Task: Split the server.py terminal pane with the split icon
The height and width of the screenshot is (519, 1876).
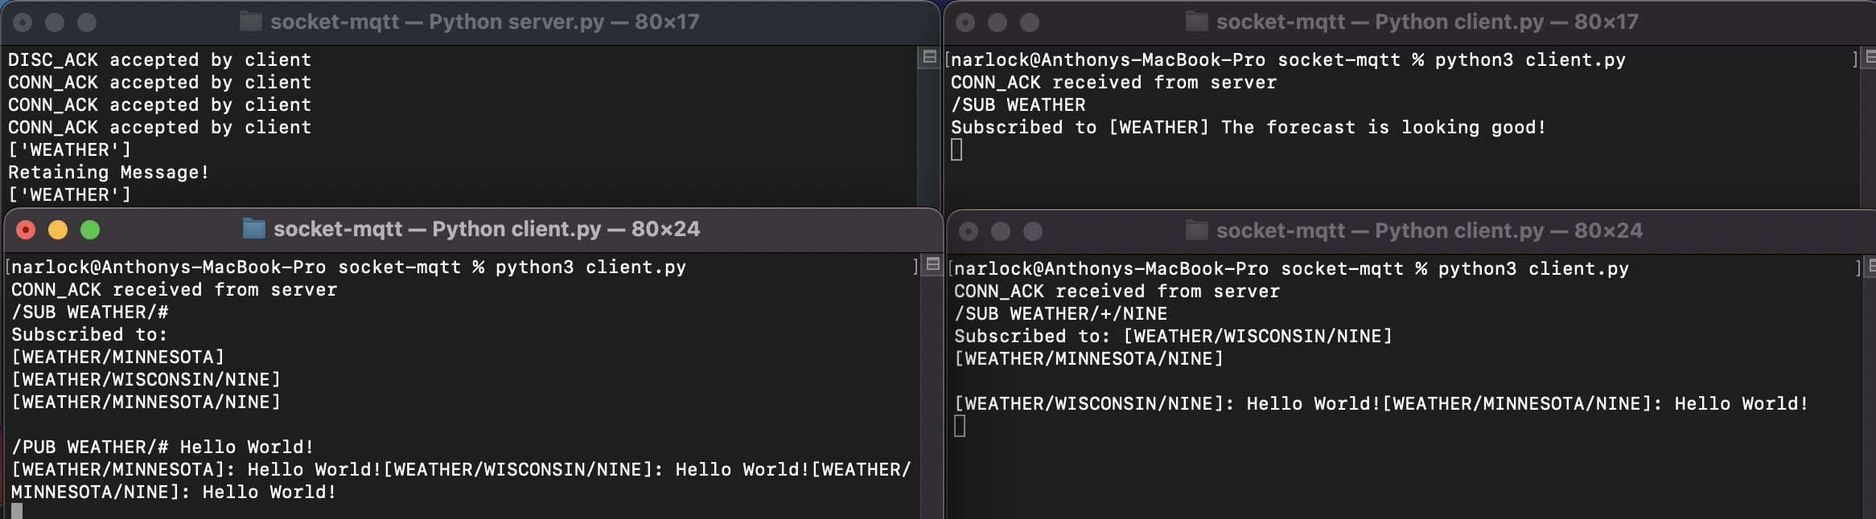Action: (930, 56)
